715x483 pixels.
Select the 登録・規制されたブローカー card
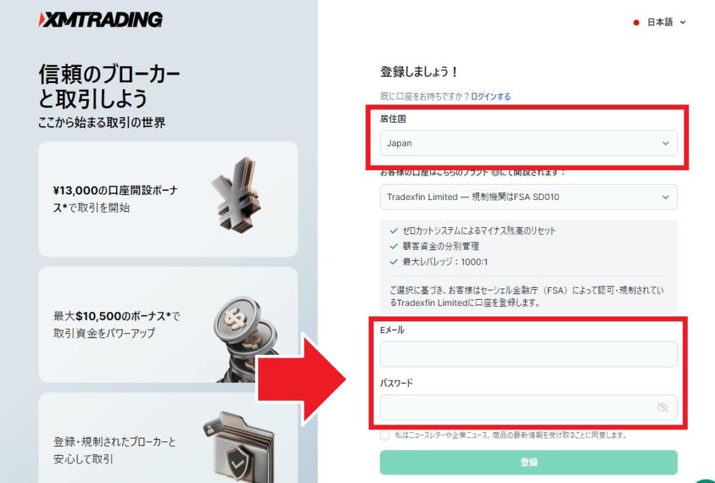[168, 438]
